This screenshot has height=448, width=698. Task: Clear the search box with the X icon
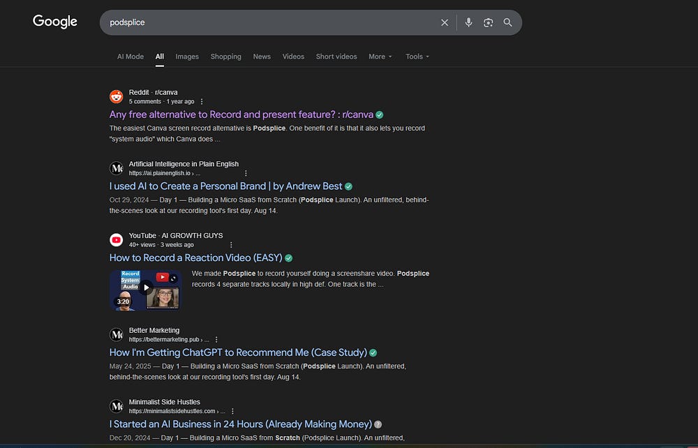[444, 23]
